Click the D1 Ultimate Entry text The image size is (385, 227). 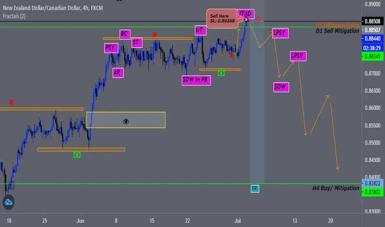[337, 25]
